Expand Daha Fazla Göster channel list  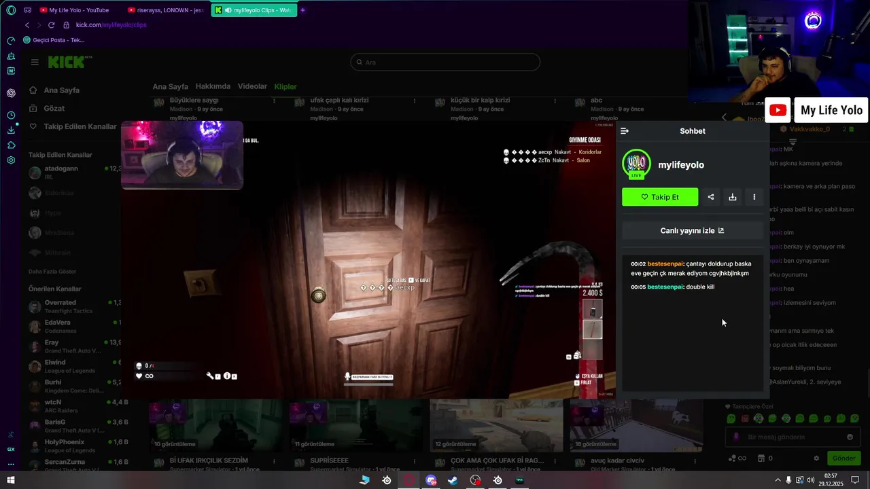coord(52,271)
